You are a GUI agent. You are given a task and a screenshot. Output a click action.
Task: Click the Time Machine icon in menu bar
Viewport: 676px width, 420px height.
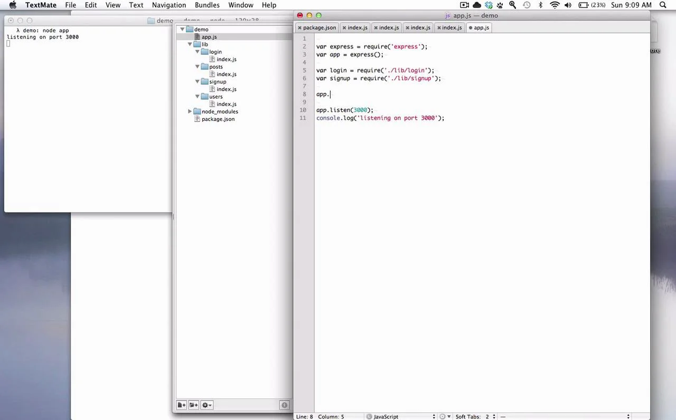[x=527, y=5]
